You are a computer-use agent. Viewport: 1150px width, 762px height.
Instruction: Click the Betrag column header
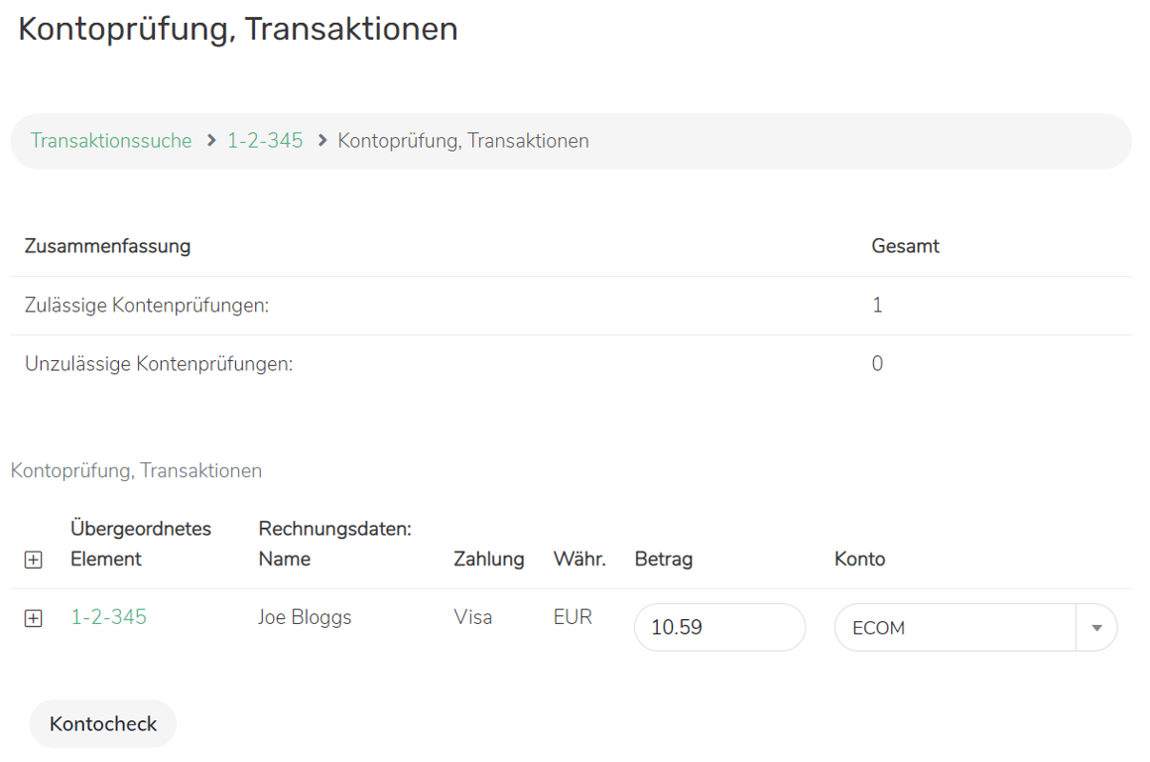click(664, 559)
